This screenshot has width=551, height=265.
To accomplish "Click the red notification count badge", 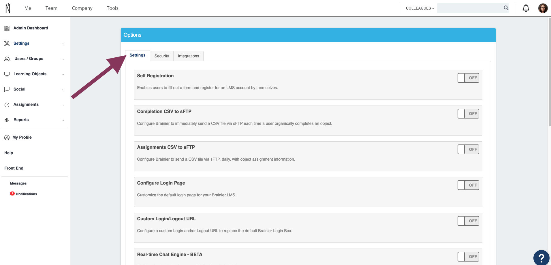I will click(12, 193).
